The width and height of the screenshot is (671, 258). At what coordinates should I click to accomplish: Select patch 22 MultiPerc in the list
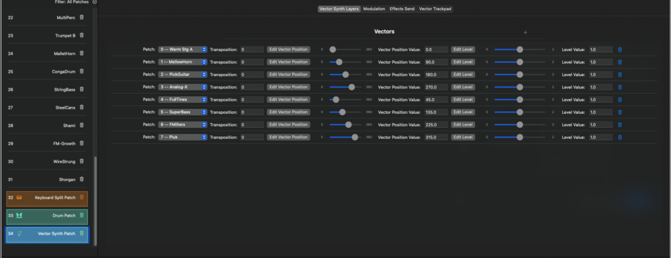47,18
